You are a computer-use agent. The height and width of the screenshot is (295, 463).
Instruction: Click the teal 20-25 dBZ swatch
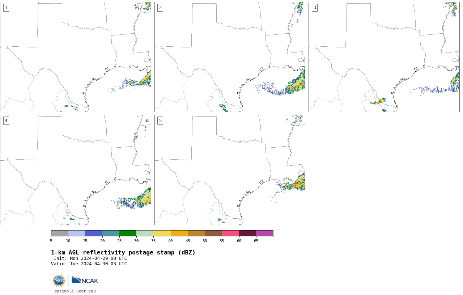111,233
